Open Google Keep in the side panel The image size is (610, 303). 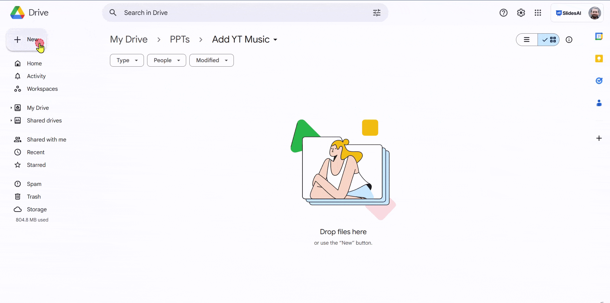point(599,58)
